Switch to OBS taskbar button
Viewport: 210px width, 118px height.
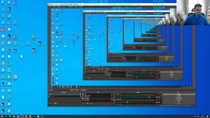22,116
